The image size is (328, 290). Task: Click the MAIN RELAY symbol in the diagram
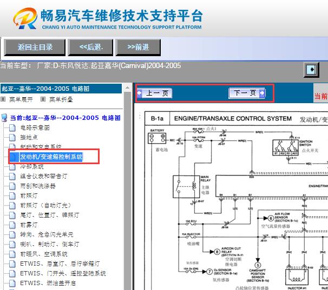[x=186, y=187]
